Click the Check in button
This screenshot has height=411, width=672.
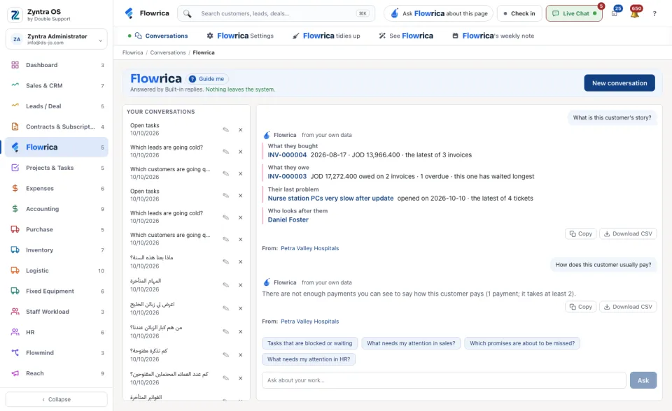519,13
